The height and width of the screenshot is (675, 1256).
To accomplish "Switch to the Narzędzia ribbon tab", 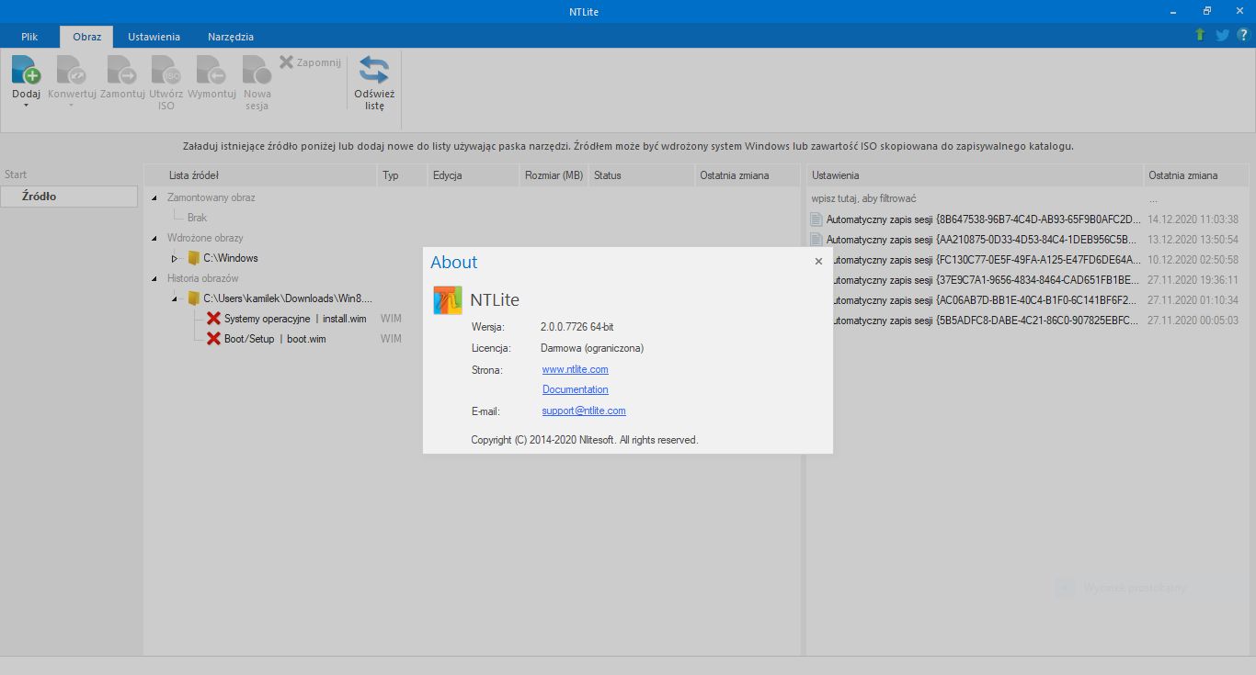I will click(231, 37).
